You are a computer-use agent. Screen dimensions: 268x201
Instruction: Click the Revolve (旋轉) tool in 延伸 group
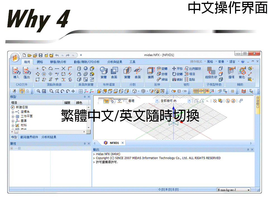[162, 69]
